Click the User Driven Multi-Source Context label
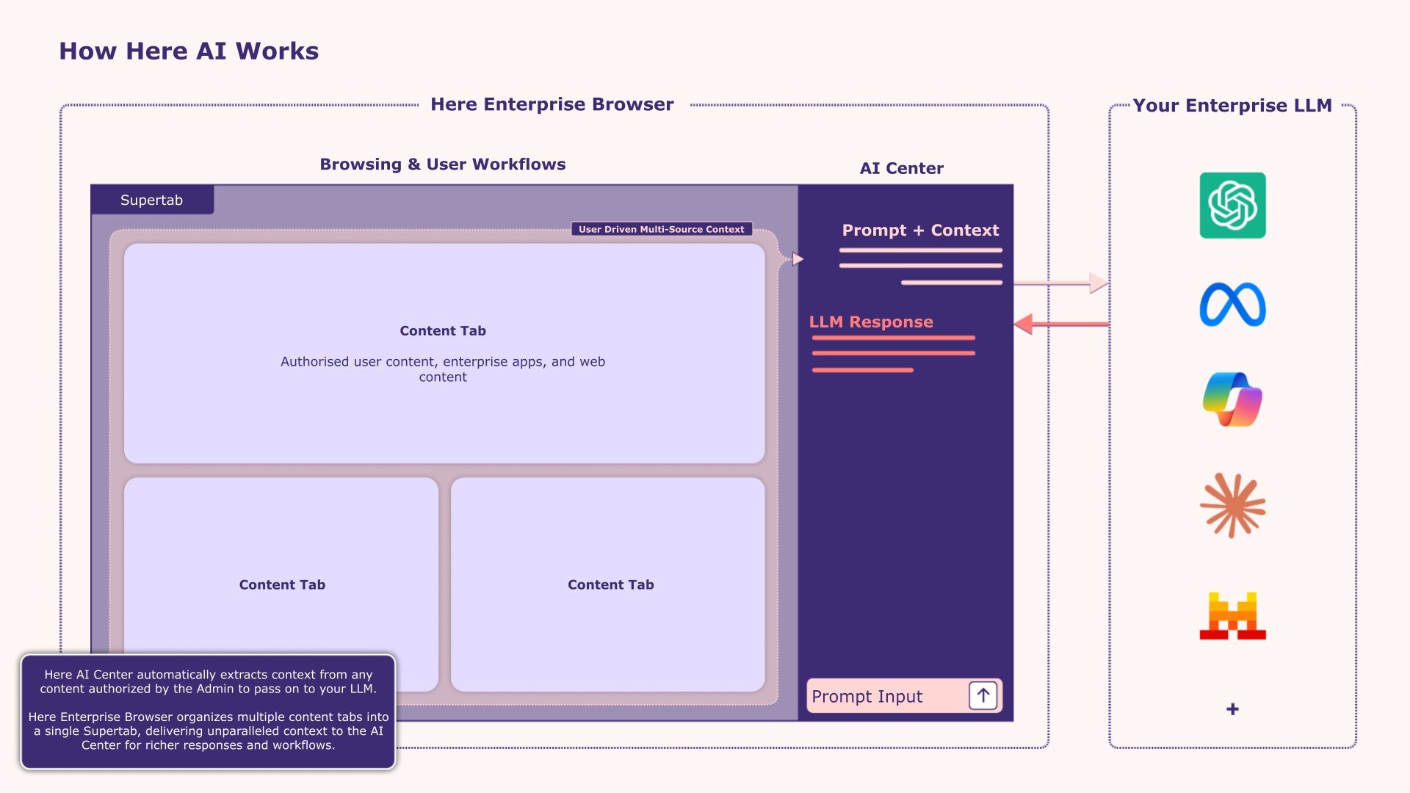Viewport: 1410px width, 793px height. coord(661,229)
